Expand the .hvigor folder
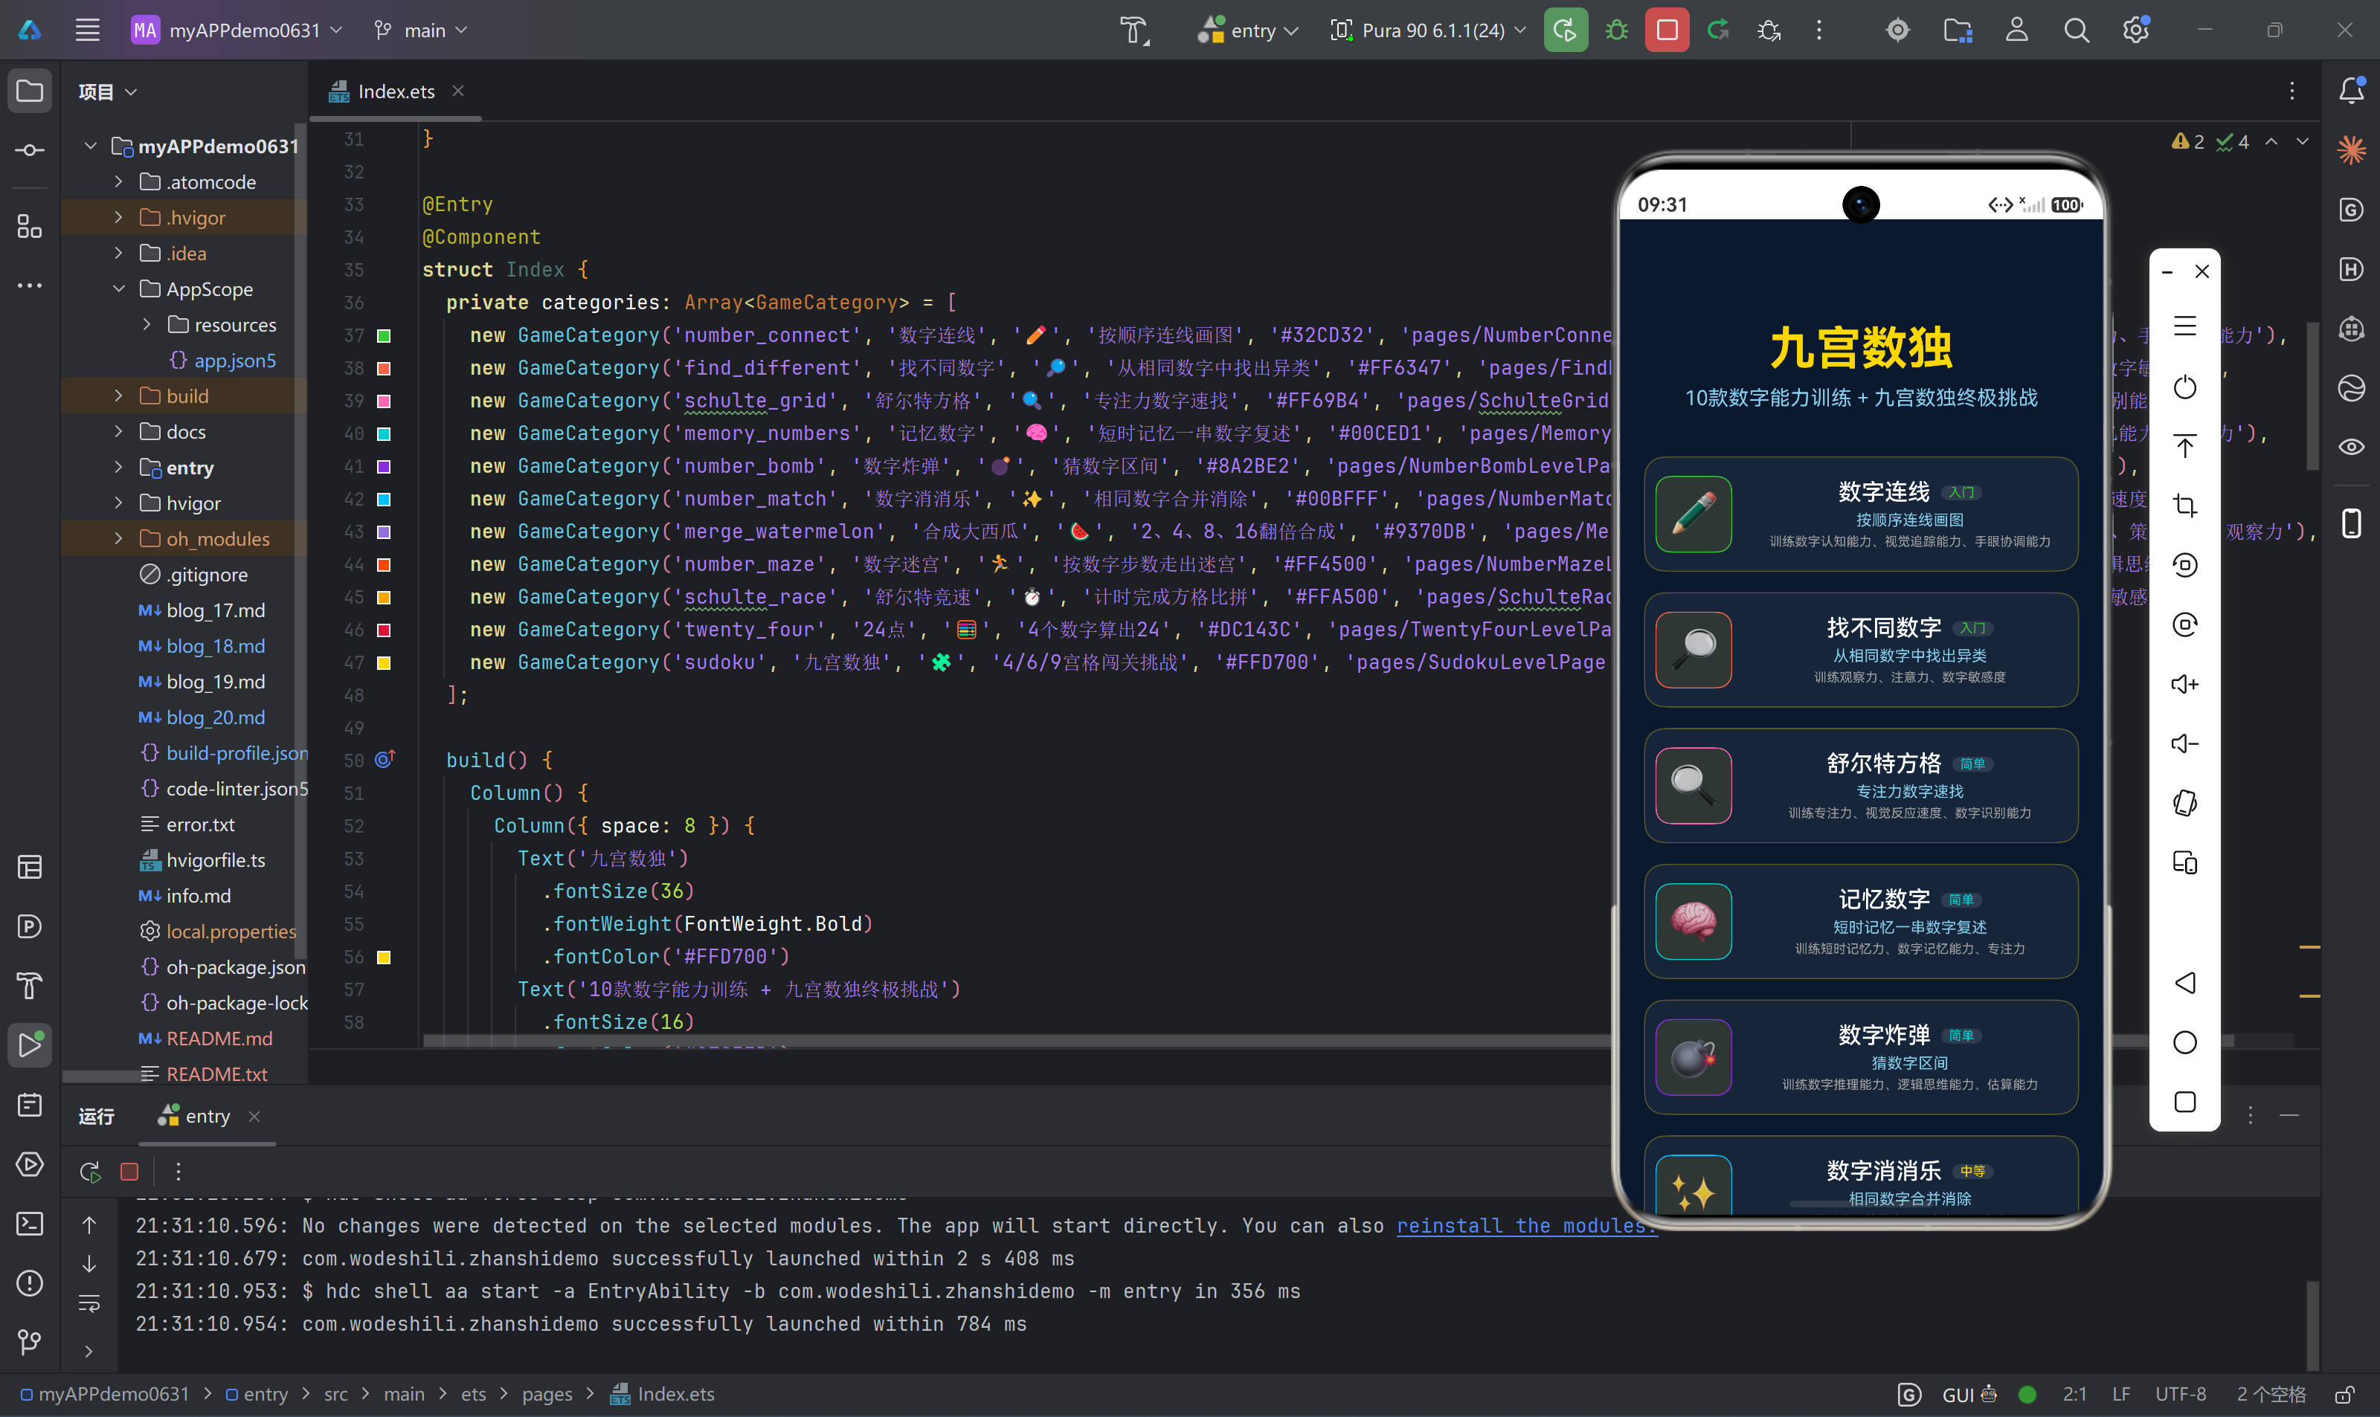The width and height of the screenshot is (2380, 1417). tap(118, 217)
